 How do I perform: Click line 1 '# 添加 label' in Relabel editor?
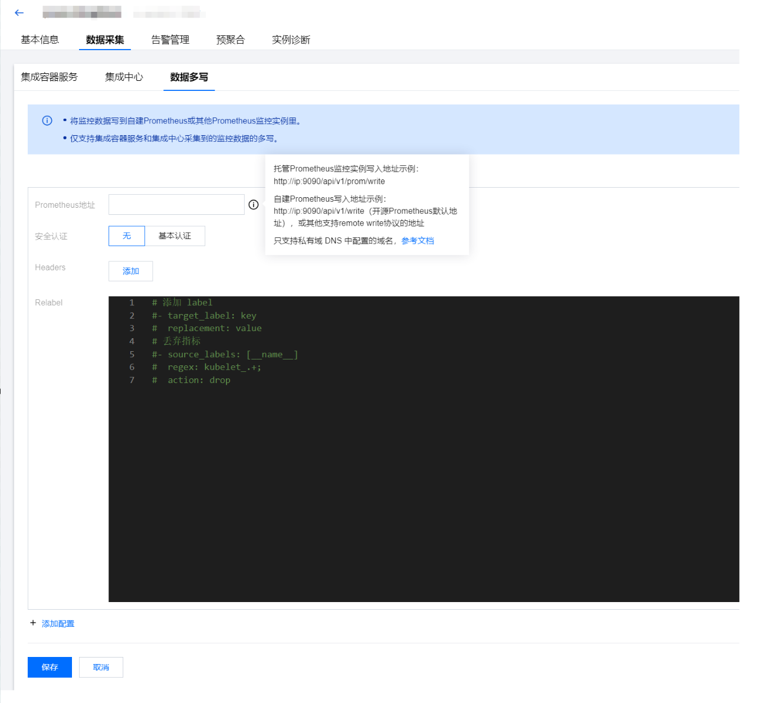point(182,302)
